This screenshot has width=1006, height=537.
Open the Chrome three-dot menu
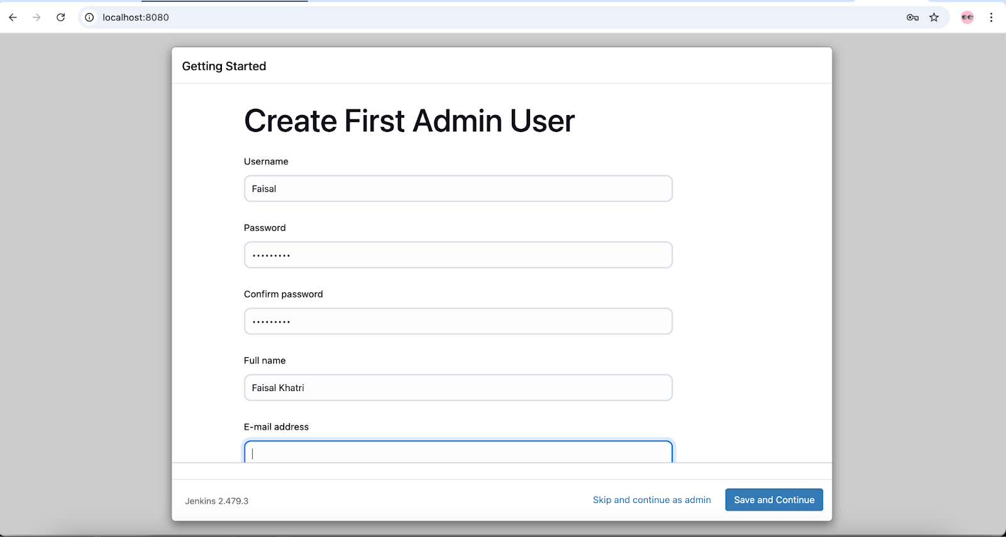pos(991,18)
